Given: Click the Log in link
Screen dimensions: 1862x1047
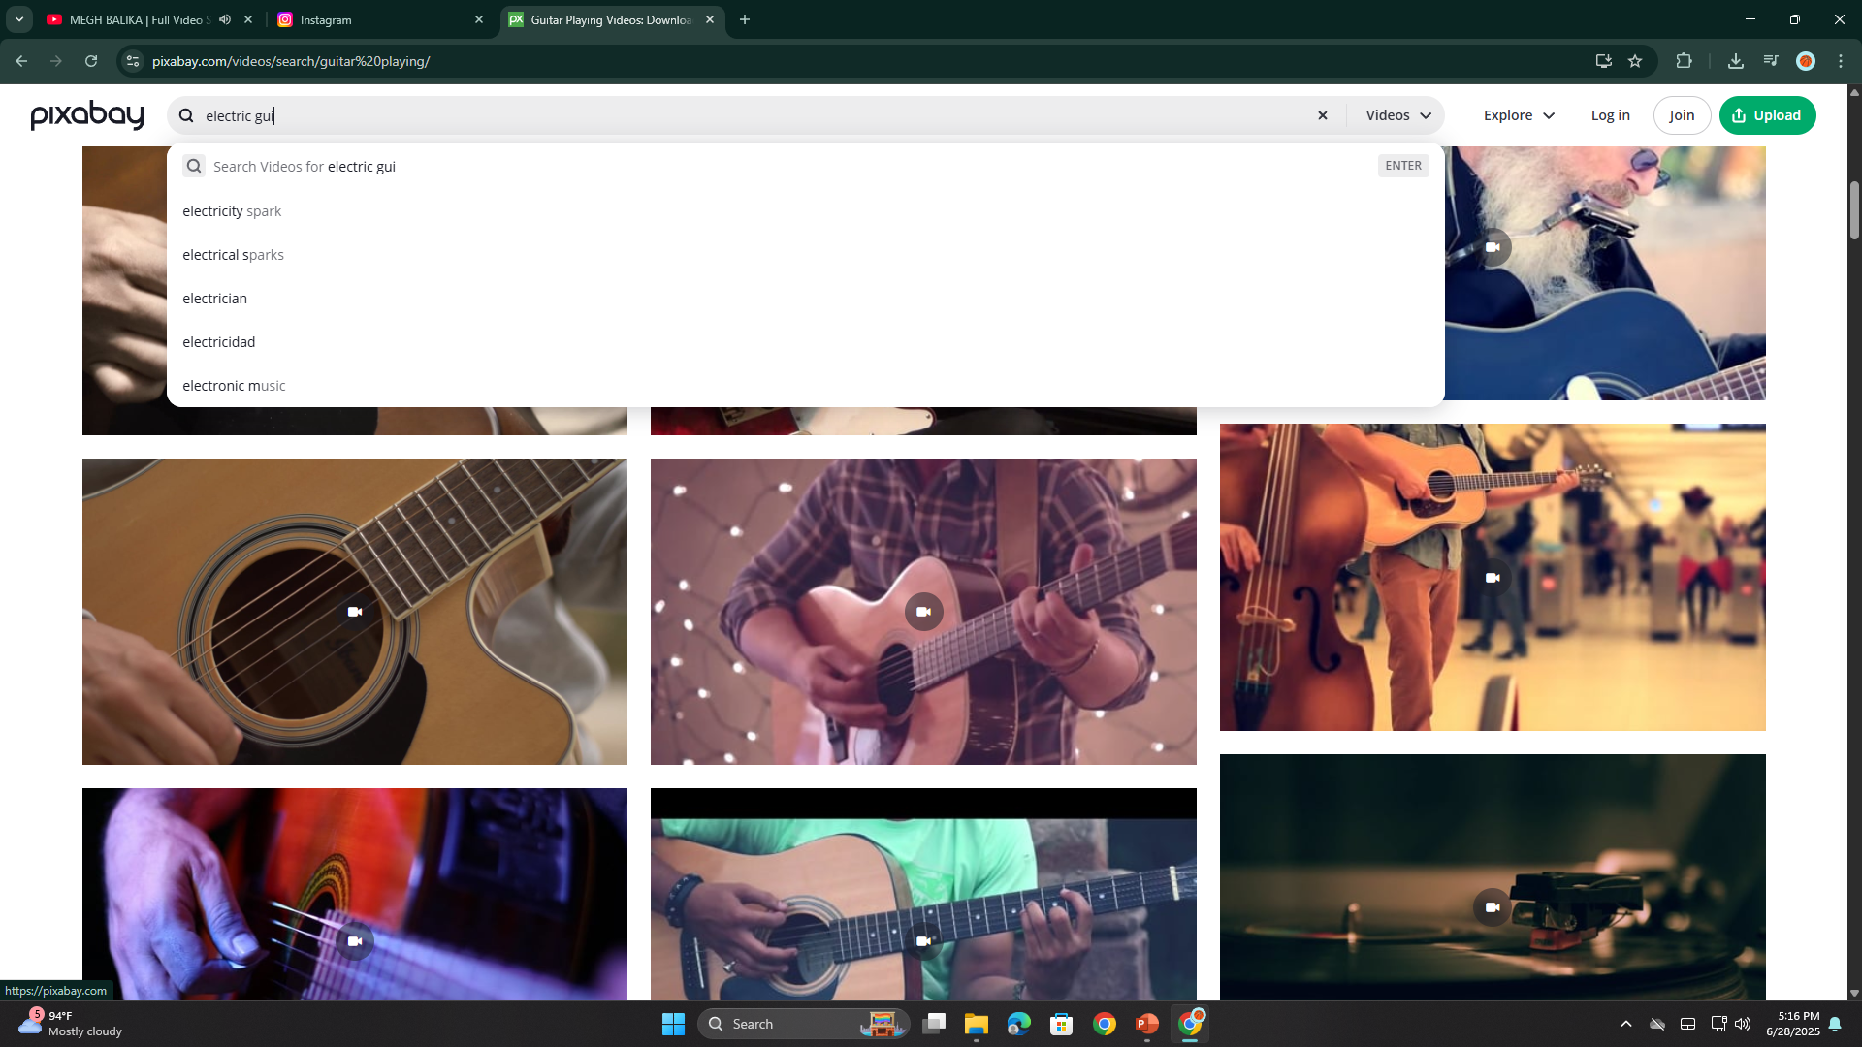Looking at the screenshot, I should point(1610,115).
